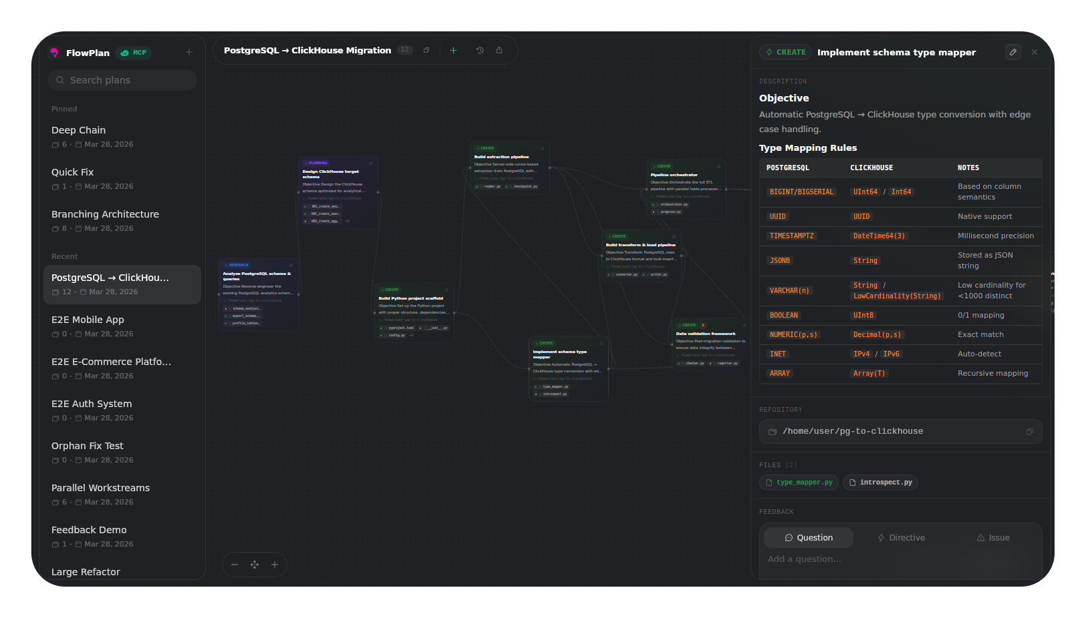Viewport: 1086px width, 618px height.
Task: Open plan version history via the clock icon
Action: [x=479, y=49]
